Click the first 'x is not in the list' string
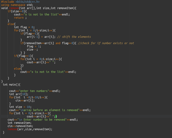 41,14
